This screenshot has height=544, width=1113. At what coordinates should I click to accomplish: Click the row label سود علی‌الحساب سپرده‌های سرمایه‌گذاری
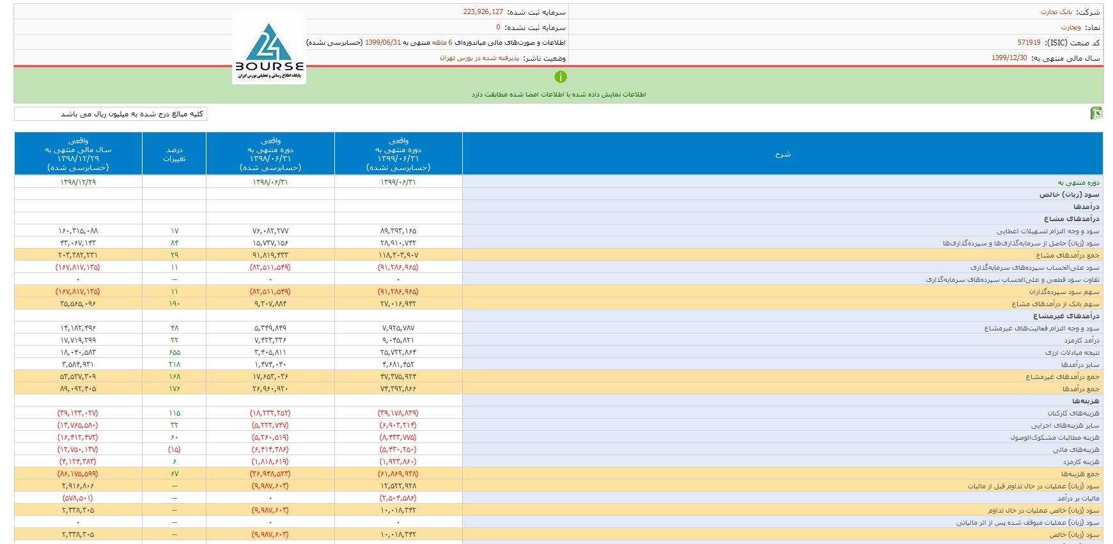pos(1035,267)
